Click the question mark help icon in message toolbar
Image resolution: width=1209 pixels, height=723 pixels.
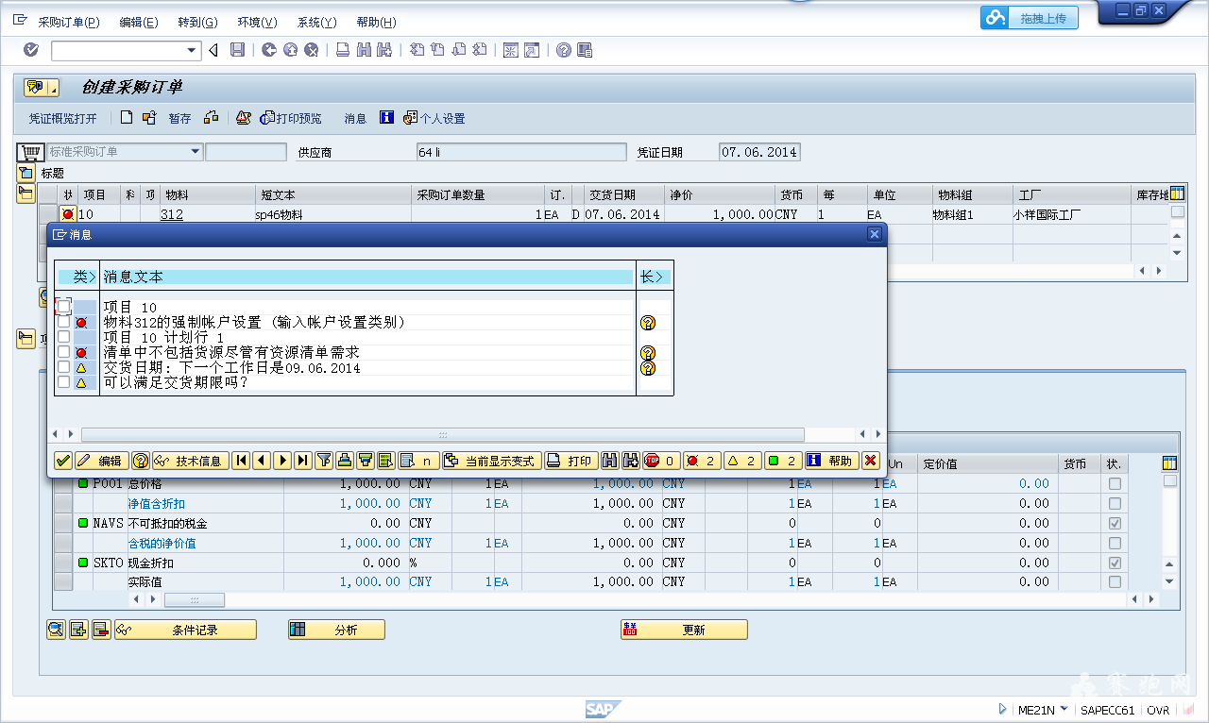pyautogui.click(x=141, y=461)
